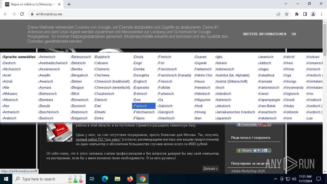327x184 pixels.
Task: Open the volume control in tray
Action: coord(294,179)
